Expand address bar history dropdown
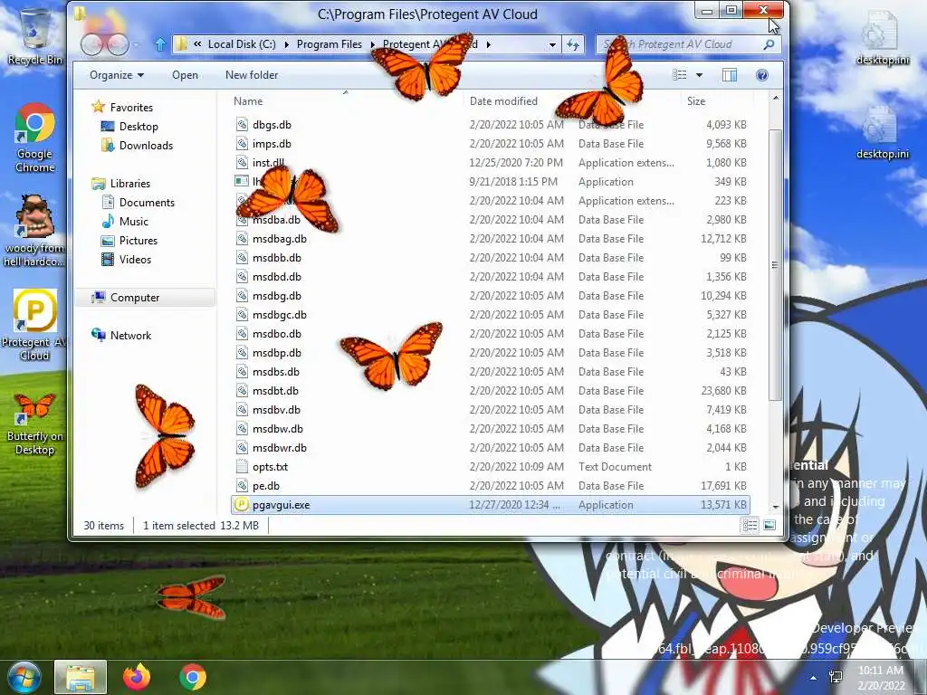 click(552, 44)
